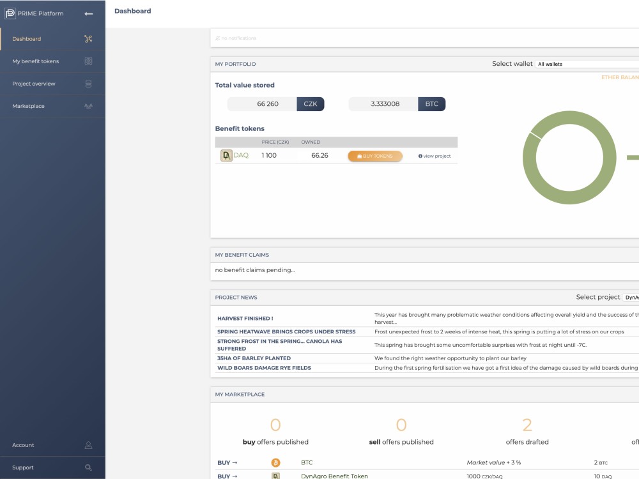Click the no notifications bell icon

pos(218,38)
